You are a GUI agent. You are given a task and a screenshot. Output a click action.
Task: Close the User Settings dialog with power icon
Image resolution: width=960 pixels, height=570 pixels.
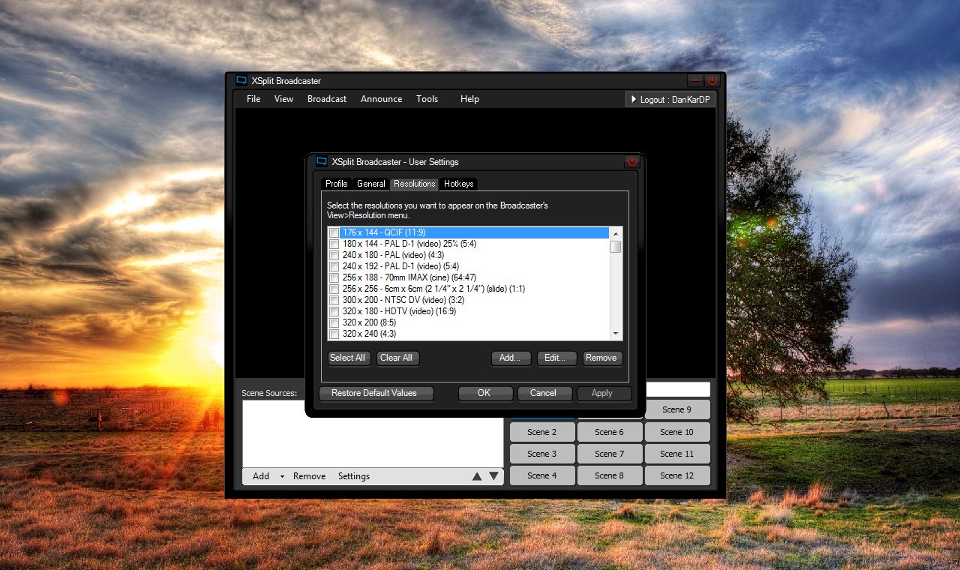click(632, 161)
